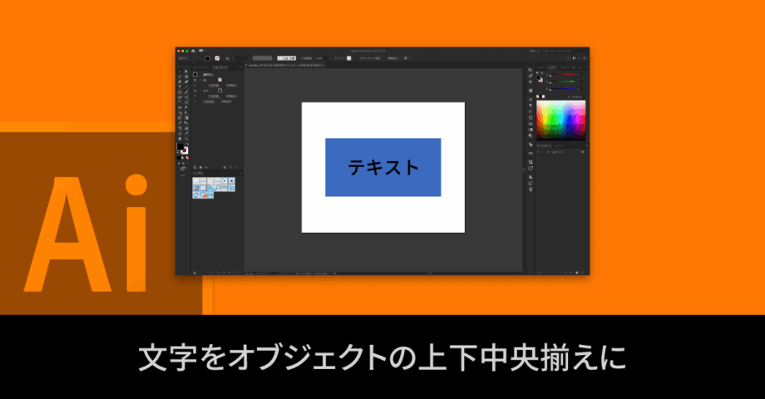
Task: Select the Blend tool
Action: [186, 123]
